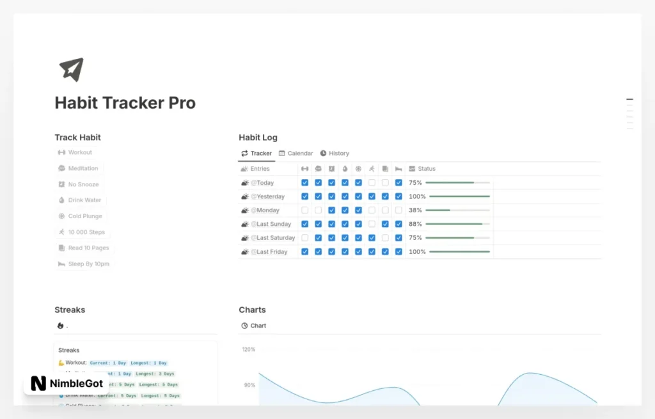655x419 pixels.
Task: Check Steps checkbox for @Last Sunday
Action: pos(372,224)
